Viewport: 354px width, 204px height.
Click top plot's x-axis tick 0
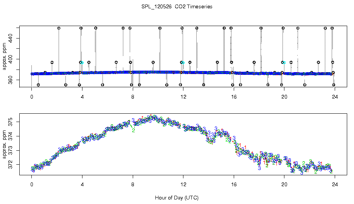(32, 97)
